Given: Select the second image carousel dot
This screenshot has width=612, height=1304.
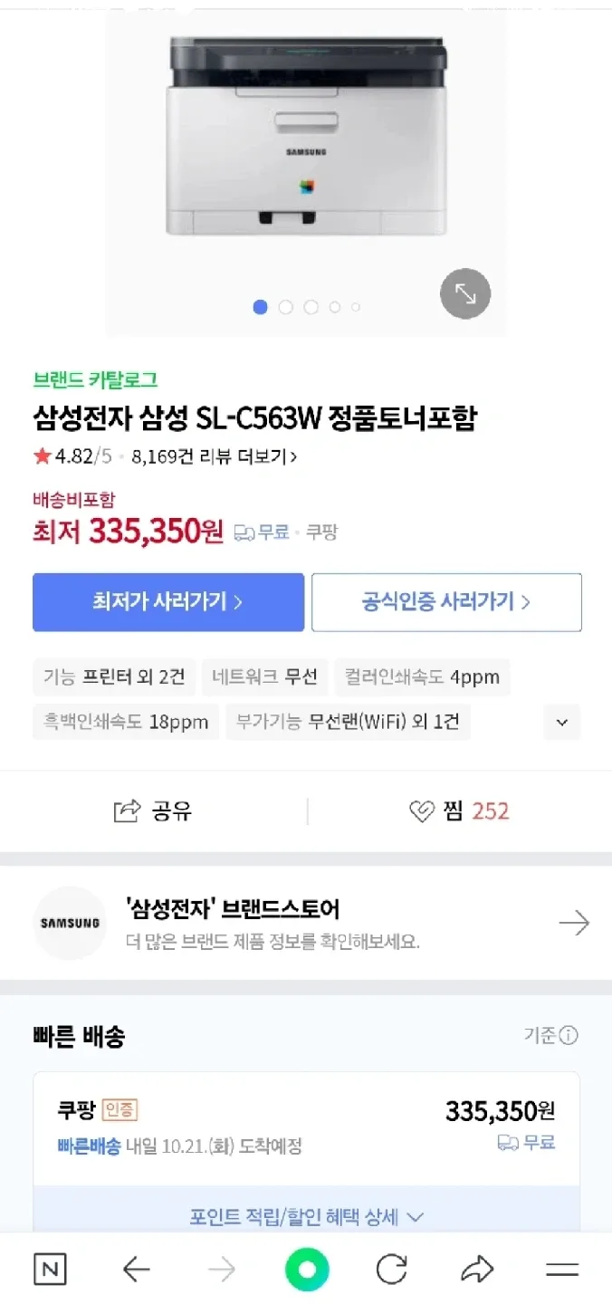Looking at the screenshot, I should [286, 307].
